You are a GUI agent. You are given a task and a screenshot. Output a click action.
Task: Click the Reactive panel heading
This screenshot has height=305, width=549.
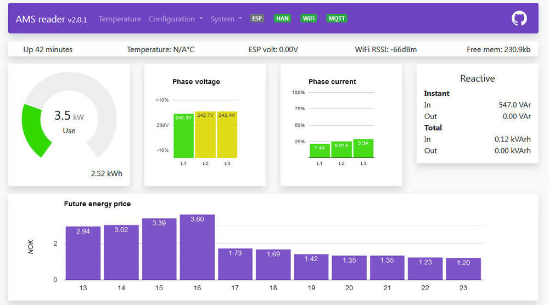477,78
